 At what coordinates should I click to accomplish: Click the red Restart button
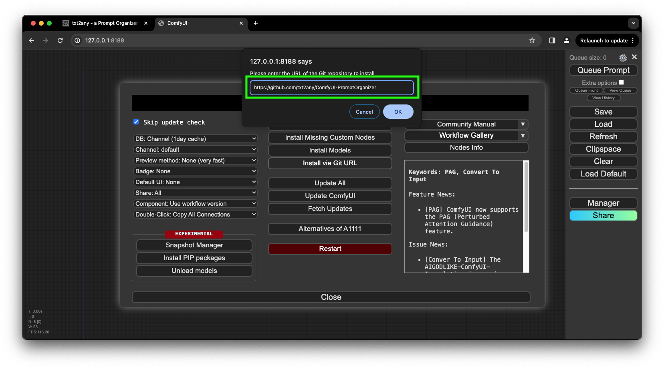330,249
